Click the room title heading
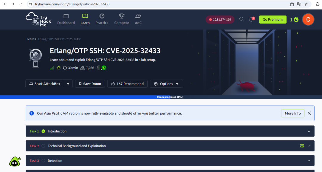The image size is (322, 172). click(105, 51)
